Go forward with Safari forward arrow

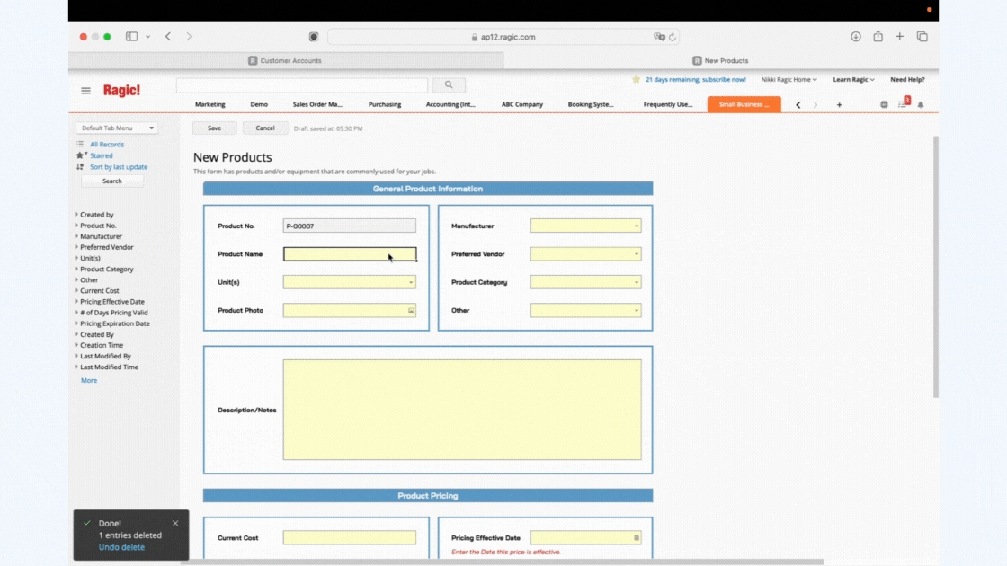[x=189, y=37]
